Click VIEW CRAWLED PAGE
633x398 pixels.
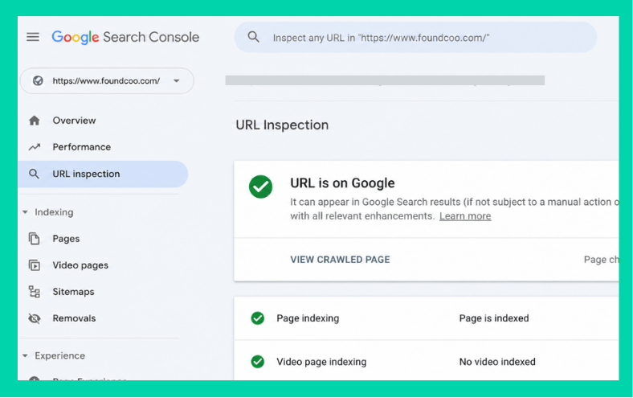(340, 260)
